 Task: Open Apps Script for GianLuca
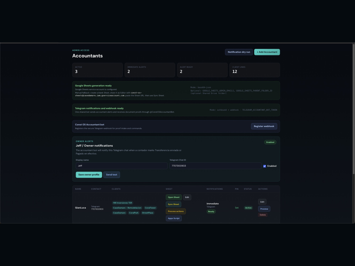click(174, 218)
